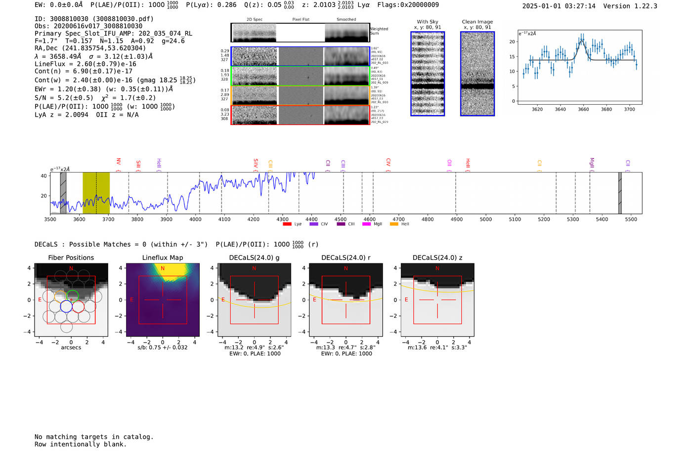Open the DECaLS(24.0) z image
This screenshot has width=692, height=471.
pos(437,300)
